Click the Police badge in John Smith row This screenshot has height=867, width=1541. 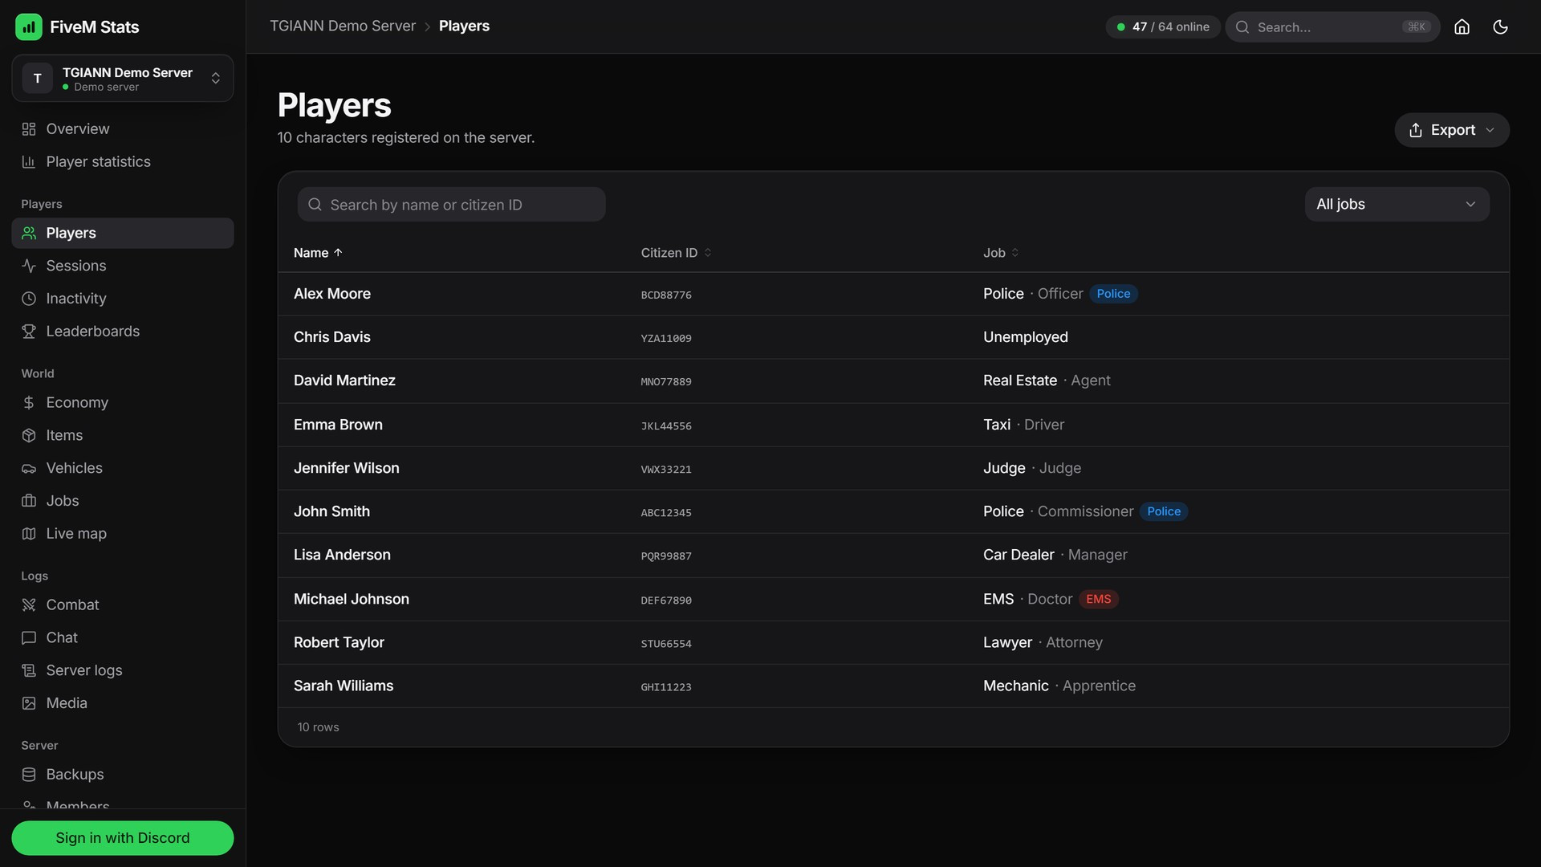(x=1164, y=511)
